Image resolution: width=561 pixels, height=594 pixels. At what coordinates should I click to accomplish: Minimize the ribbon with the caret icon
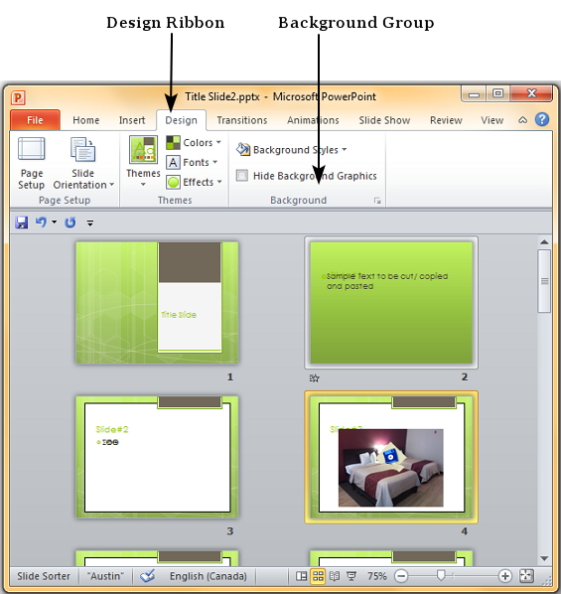click(522, 120)
